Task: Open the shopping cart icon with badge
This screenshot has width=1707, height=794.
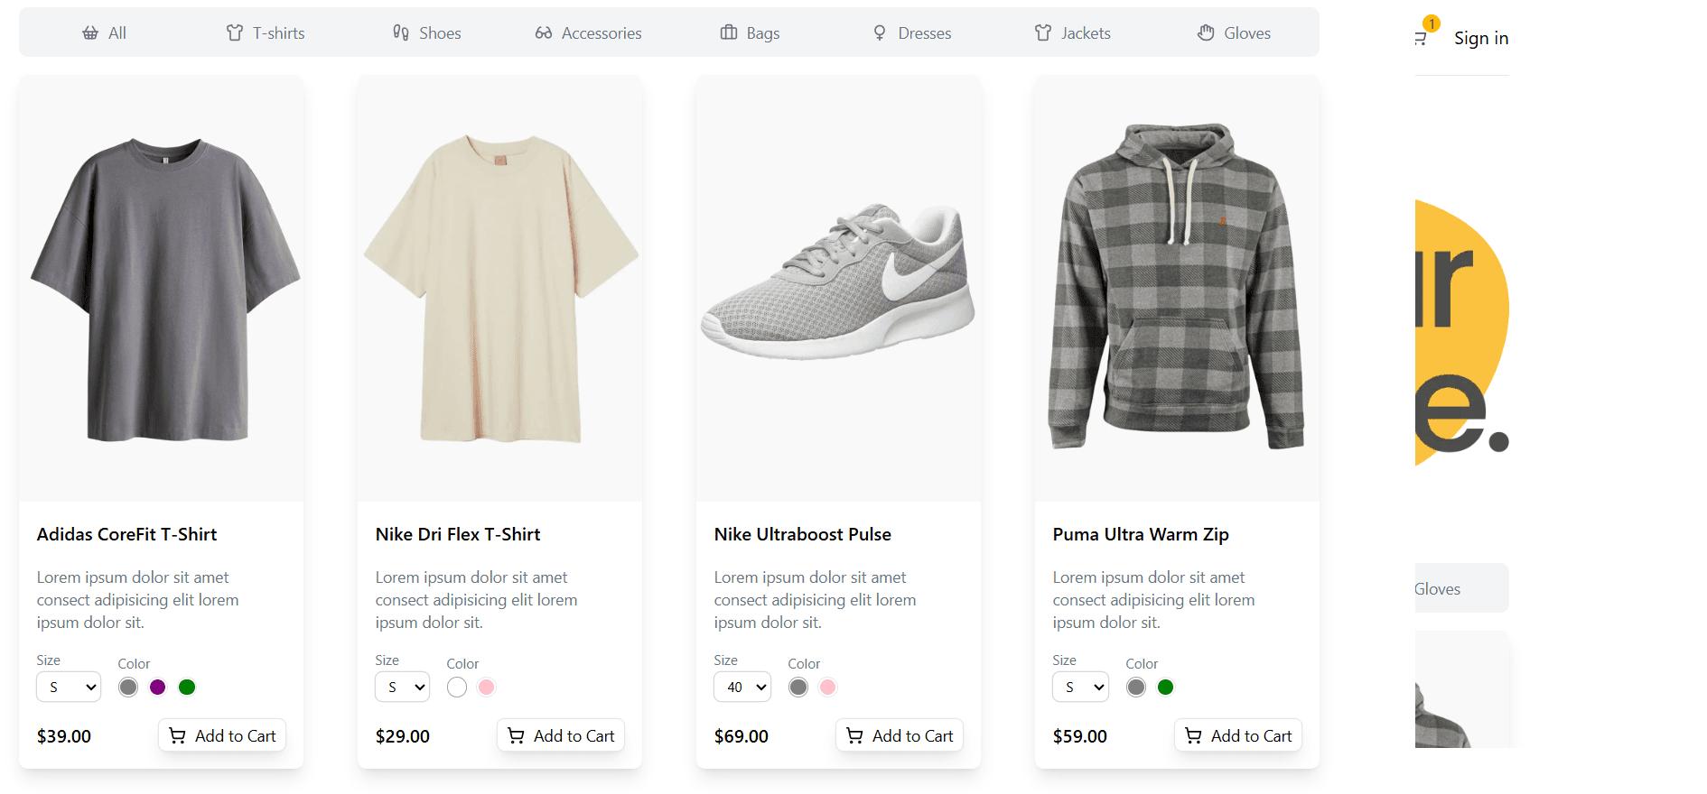Action: (1421, 38)
